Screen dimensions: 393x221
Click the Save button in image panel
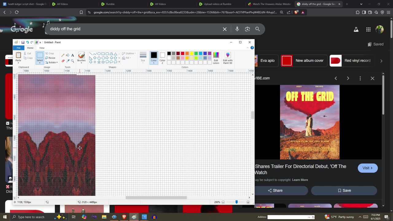pos(344,191)
